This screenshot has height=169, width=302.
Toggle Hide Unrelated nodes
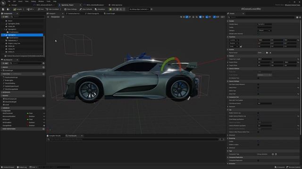pos(52,9)
